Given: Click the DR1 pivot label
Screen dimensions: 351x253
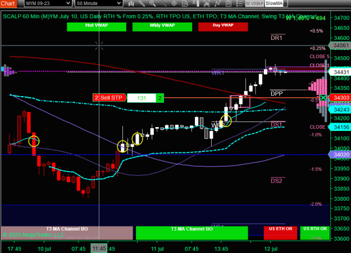Looking at the screenshot, I should 277,38.
